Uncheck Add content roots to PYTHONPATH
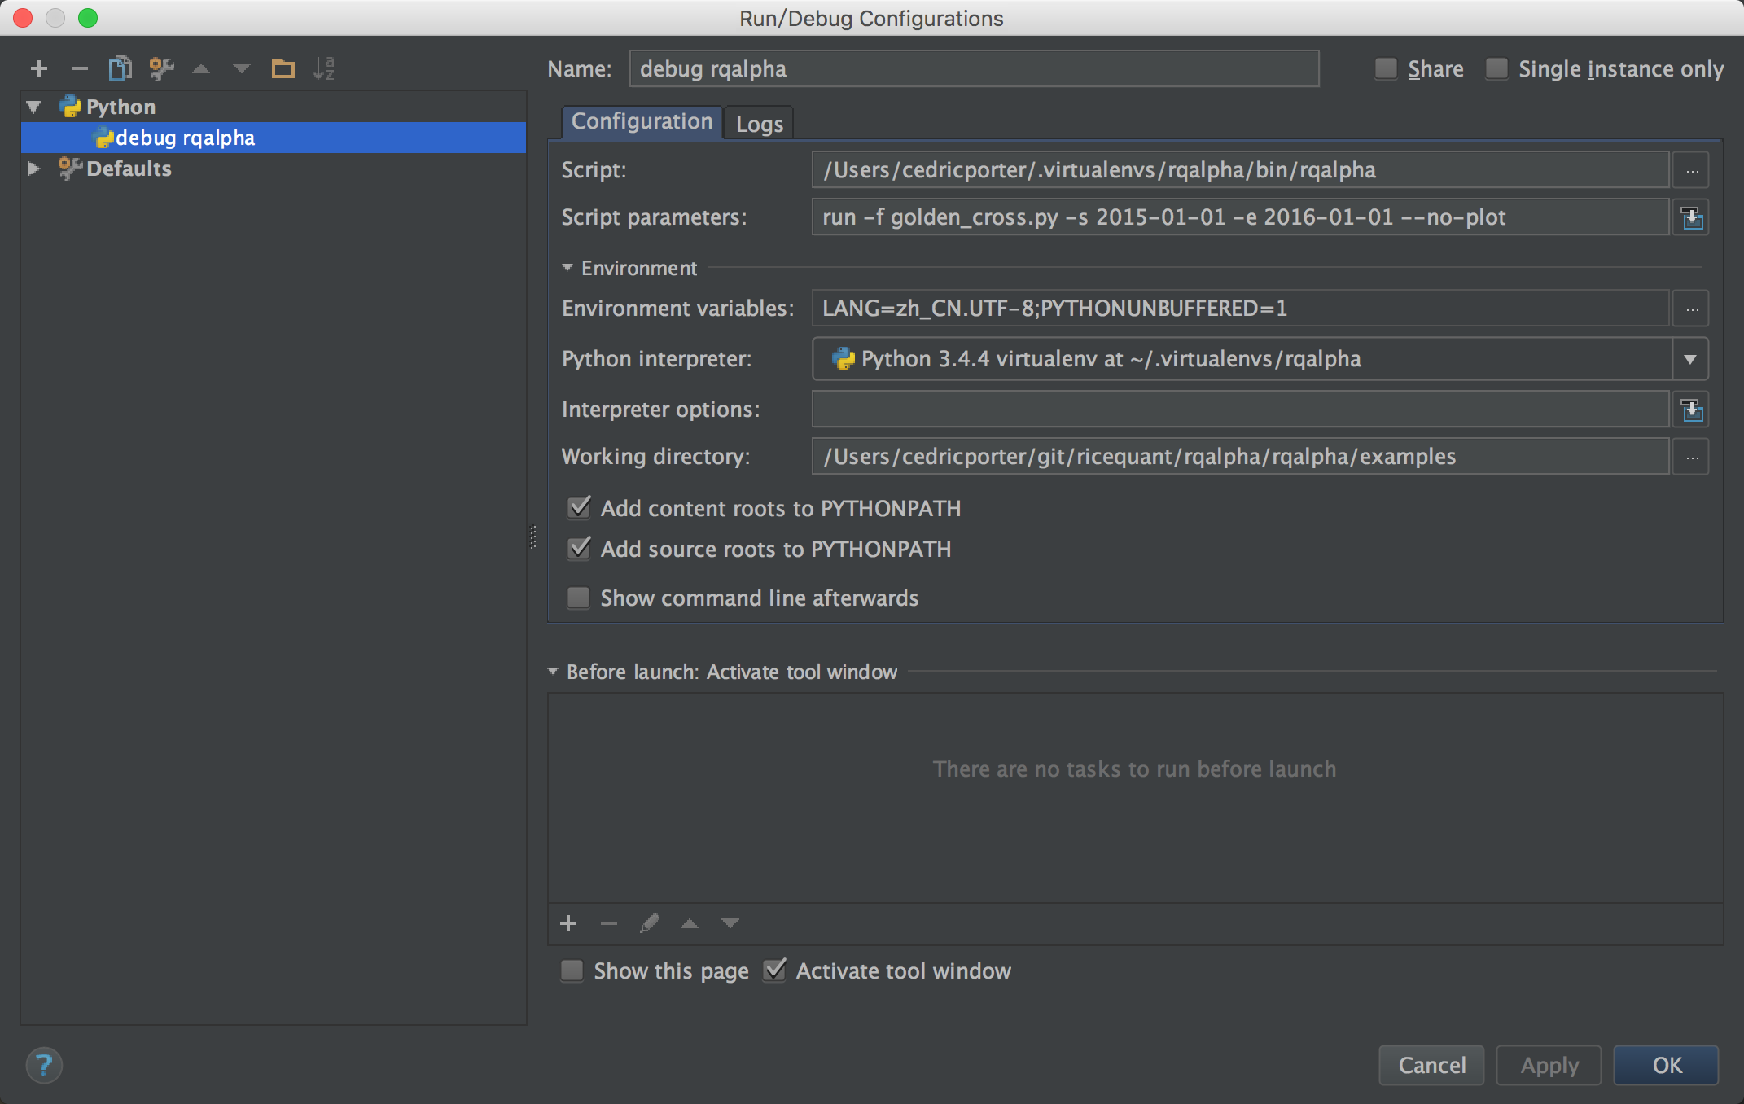The height and width of the screenshot is (1104, 1744). pyautogui.click(x=579, y=508)
